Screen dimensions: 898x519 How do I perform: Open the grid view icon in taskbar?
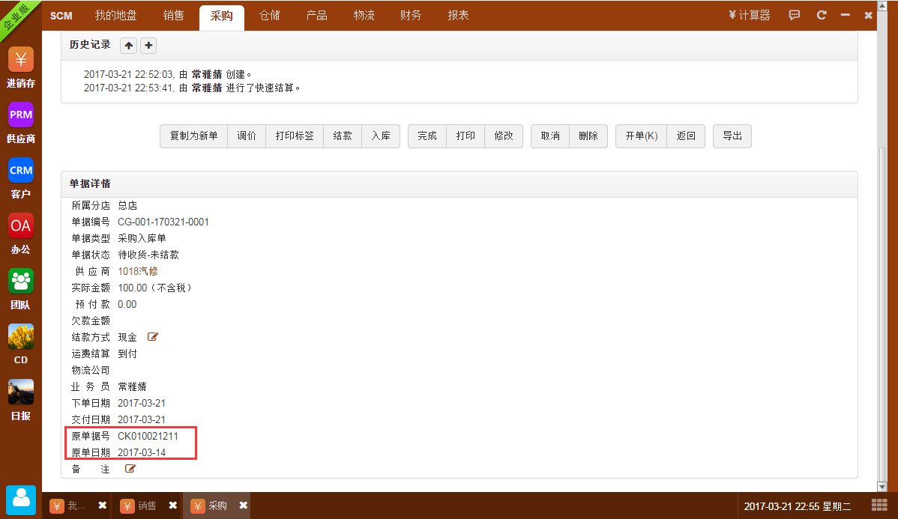(879, 506)
